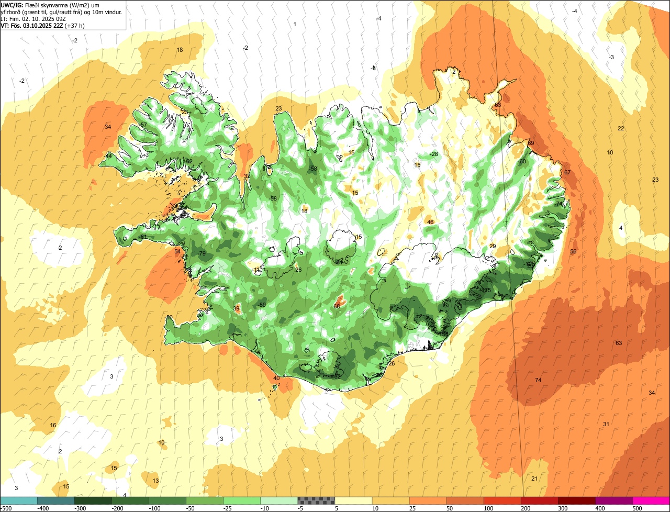Click the map value '46' in the eastern highlands
670x512 pixels.
(x=430, y=222)
